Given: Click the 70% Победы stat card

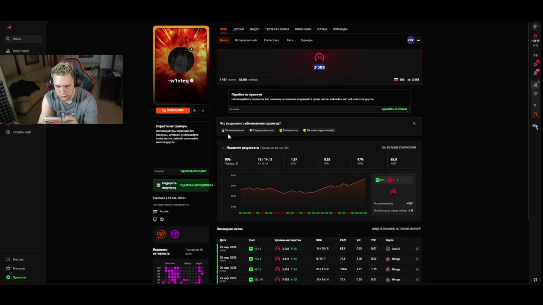Looking at the screenshot, I should coord(236,161).
